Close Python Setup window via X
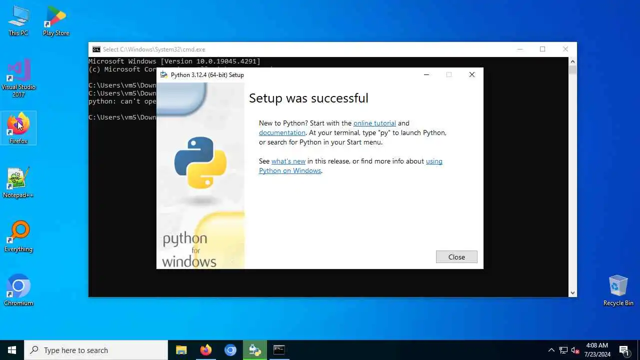This screenshot has width=640, height=360. pos(471,74)
